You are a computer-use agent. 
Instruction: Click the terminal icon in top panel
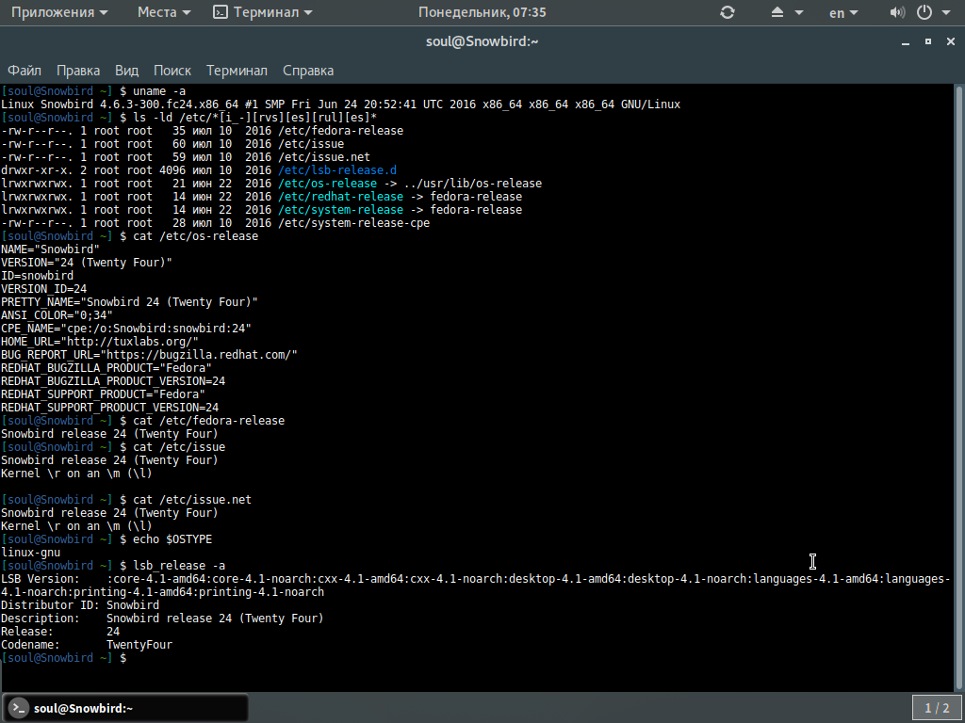tap(220, 12)
